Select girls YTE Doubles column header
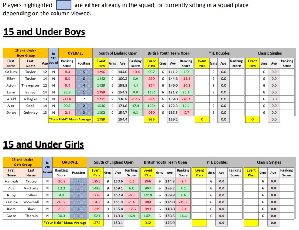Viewport: 299px width, 230px height. coord(217,162)
